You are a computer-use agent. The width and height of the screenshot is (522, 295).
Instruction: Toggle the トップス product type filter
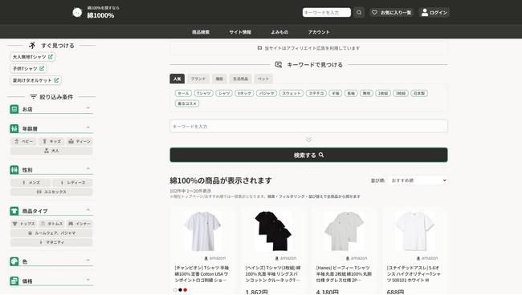pyautogui.click(x=23, y=224)
